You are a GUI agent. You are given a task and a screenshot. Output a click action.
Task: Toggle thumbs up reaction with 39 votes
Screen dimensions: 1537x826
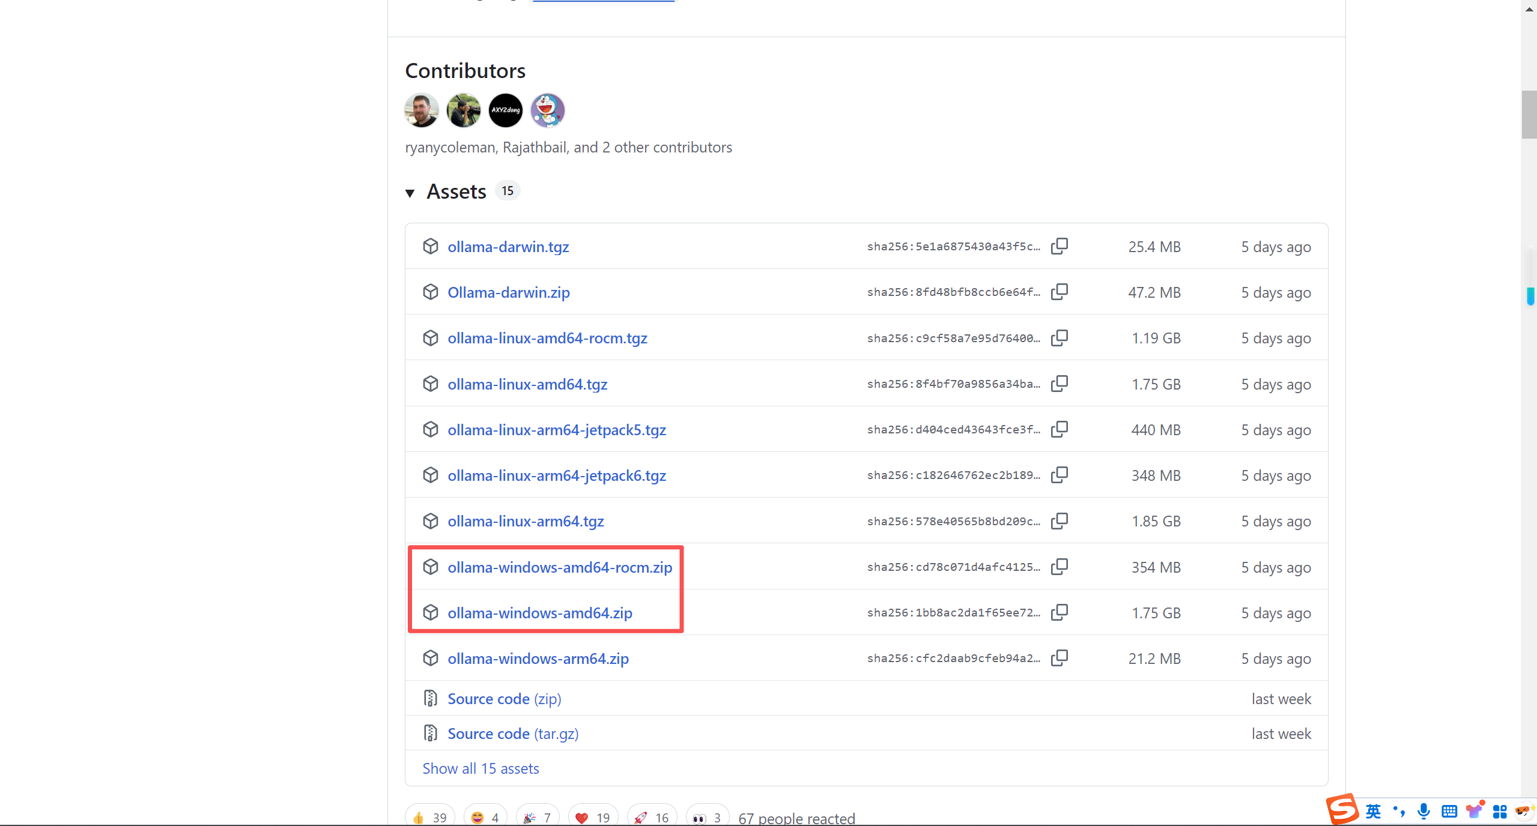click(430, 817)
